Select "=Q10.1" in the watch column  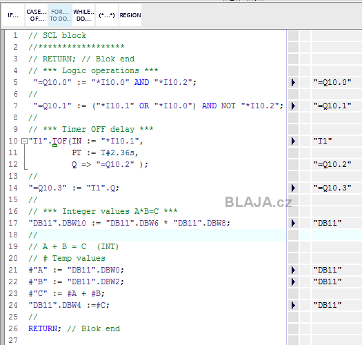[x=332, y=106]
